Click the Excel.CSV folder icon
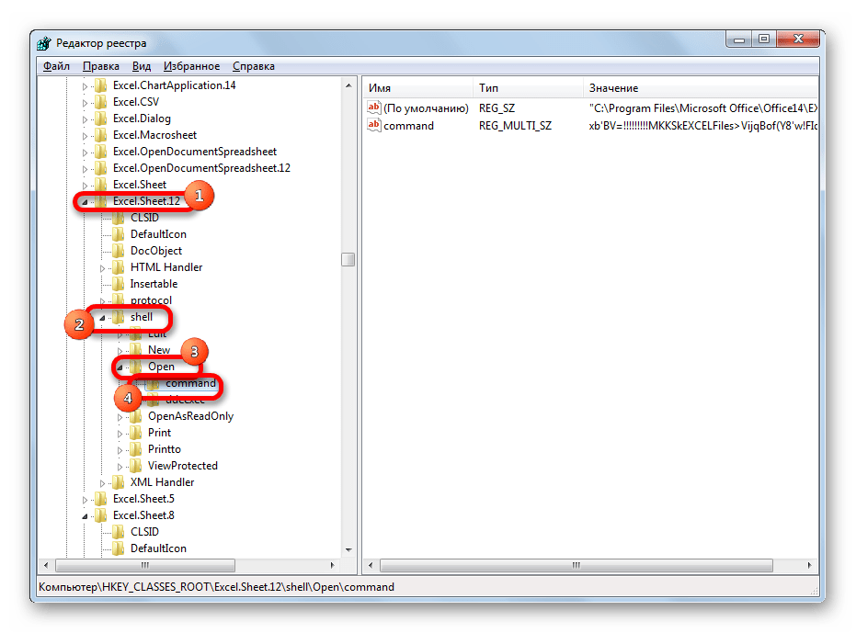The image size is (856, 633). [x=100, y=101]
